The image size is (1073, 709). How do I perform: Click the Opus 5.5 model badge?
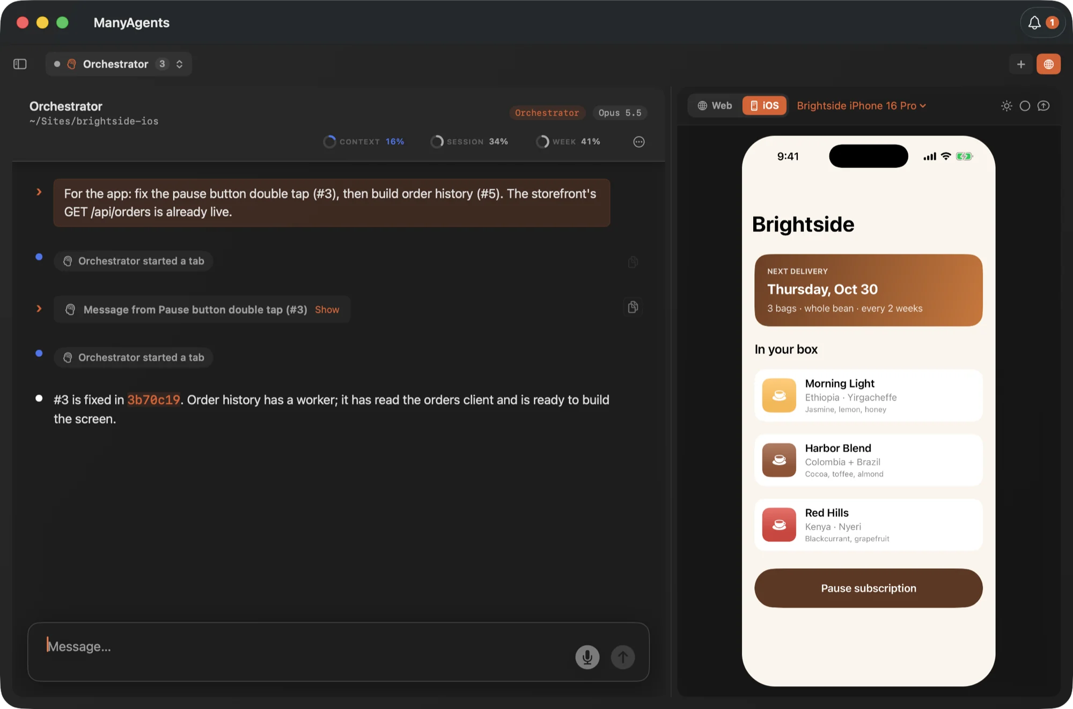tap(620, 113)
